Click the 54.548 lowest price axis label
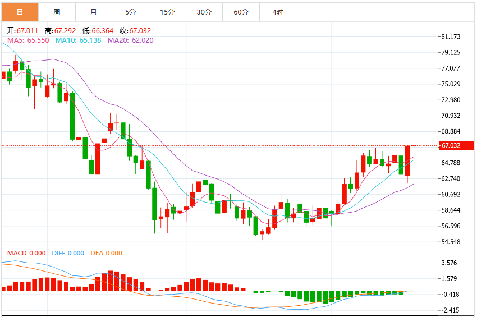The height and width of the screenshot is (317, 477). [x=451, y=242]
